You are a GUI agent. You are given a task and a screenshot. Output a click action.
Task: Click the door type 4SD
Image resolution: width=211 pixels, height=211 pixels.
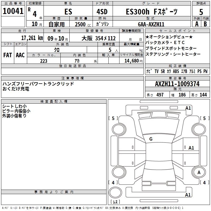point(102,12)
